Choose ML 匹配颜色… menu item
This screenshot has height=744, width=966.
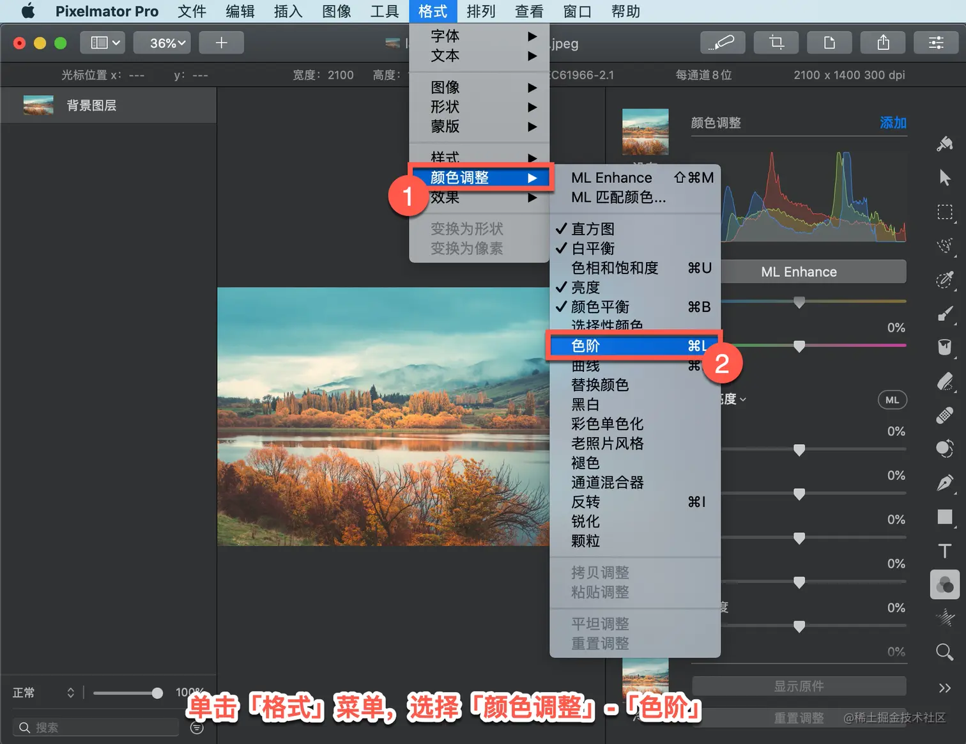(635, 198)
